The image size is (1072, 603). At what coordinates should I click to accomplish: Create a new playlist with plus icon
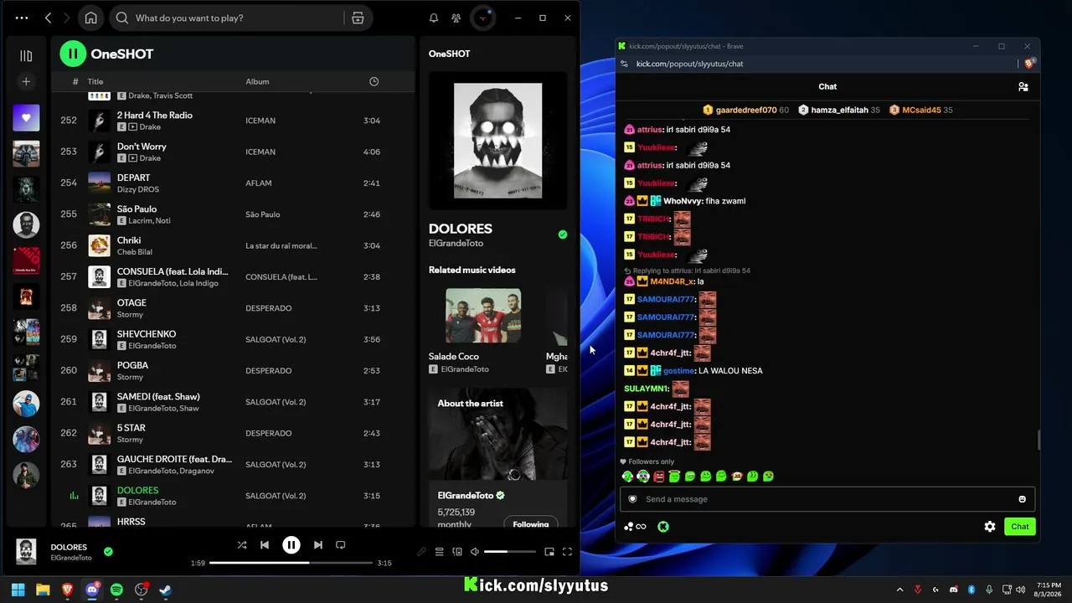coord(26,81)
